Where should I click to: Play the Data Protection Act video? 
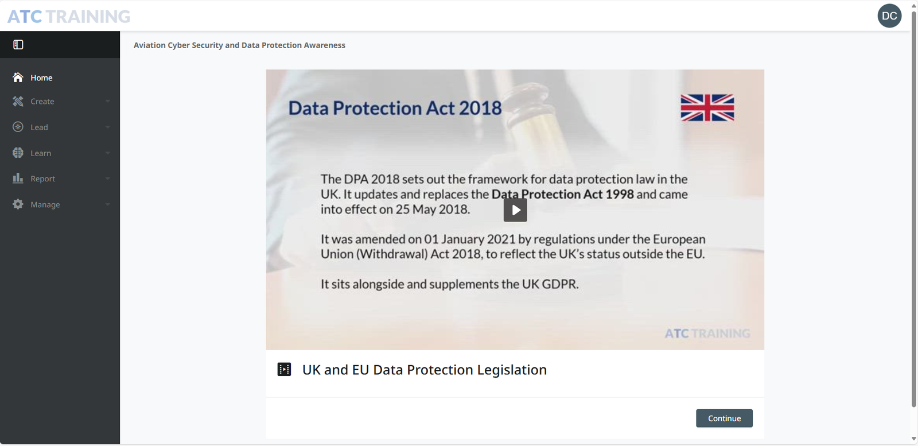515,210
